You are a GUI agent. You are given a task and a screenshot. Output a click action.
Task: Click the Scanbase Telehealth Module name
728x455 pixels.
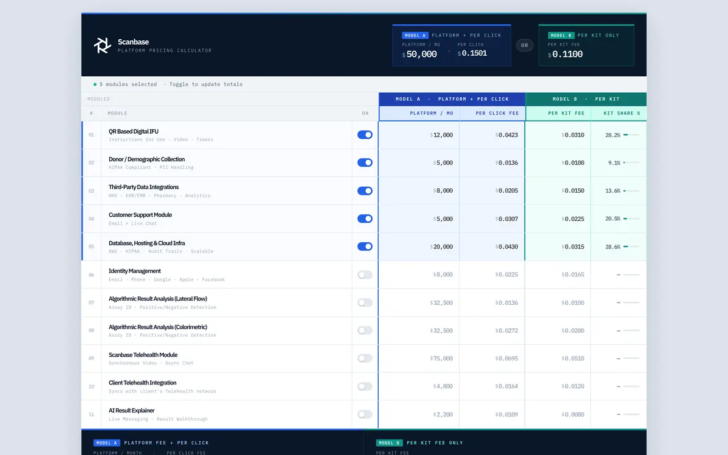pos(143,355)
